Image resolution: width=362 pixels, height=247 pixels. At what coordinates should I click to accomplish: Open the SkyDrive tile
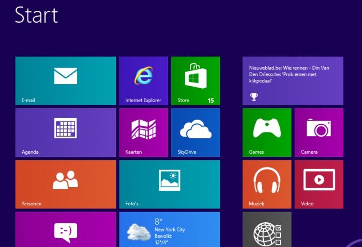195,133
